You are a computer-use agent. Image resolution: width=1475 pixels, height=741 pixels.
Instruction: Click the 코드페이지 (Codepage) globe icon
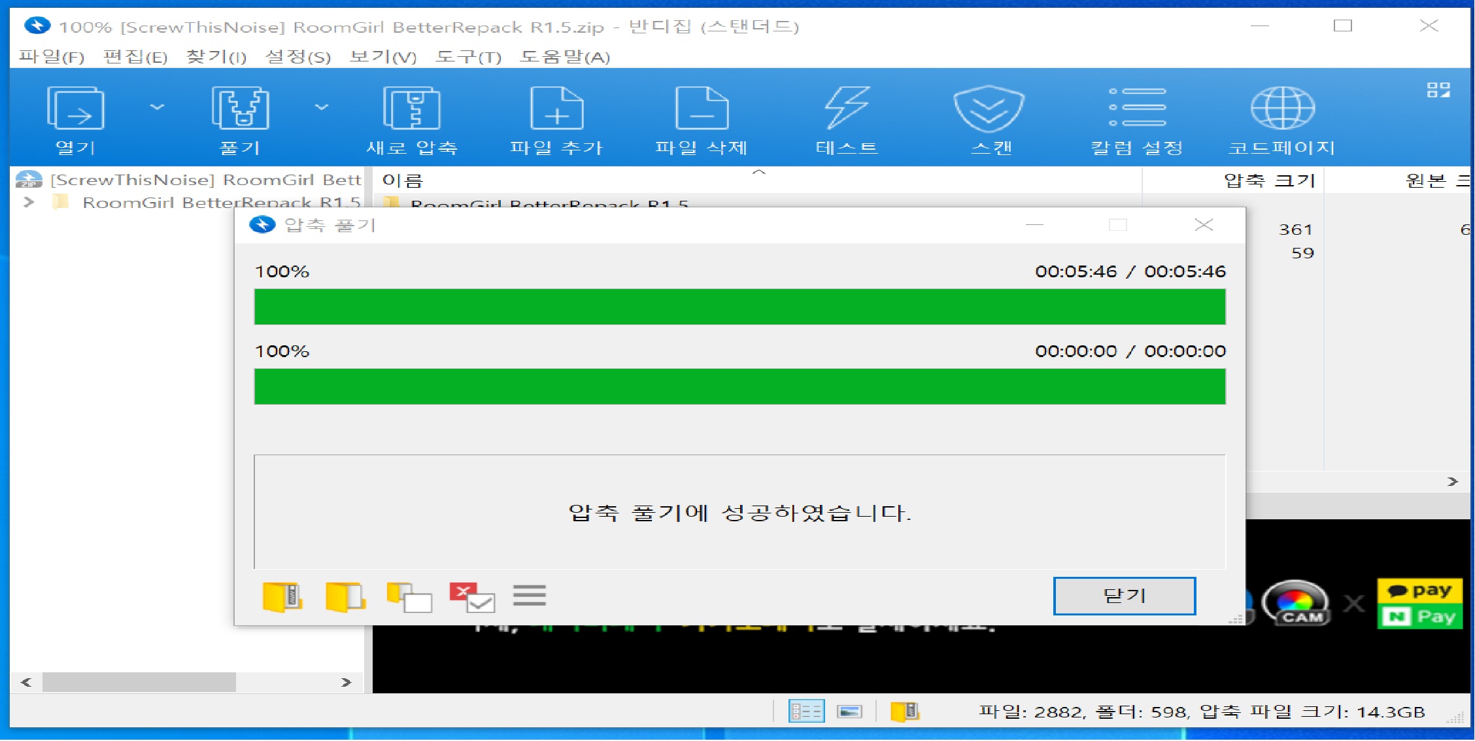click(x=1281, y=109)
